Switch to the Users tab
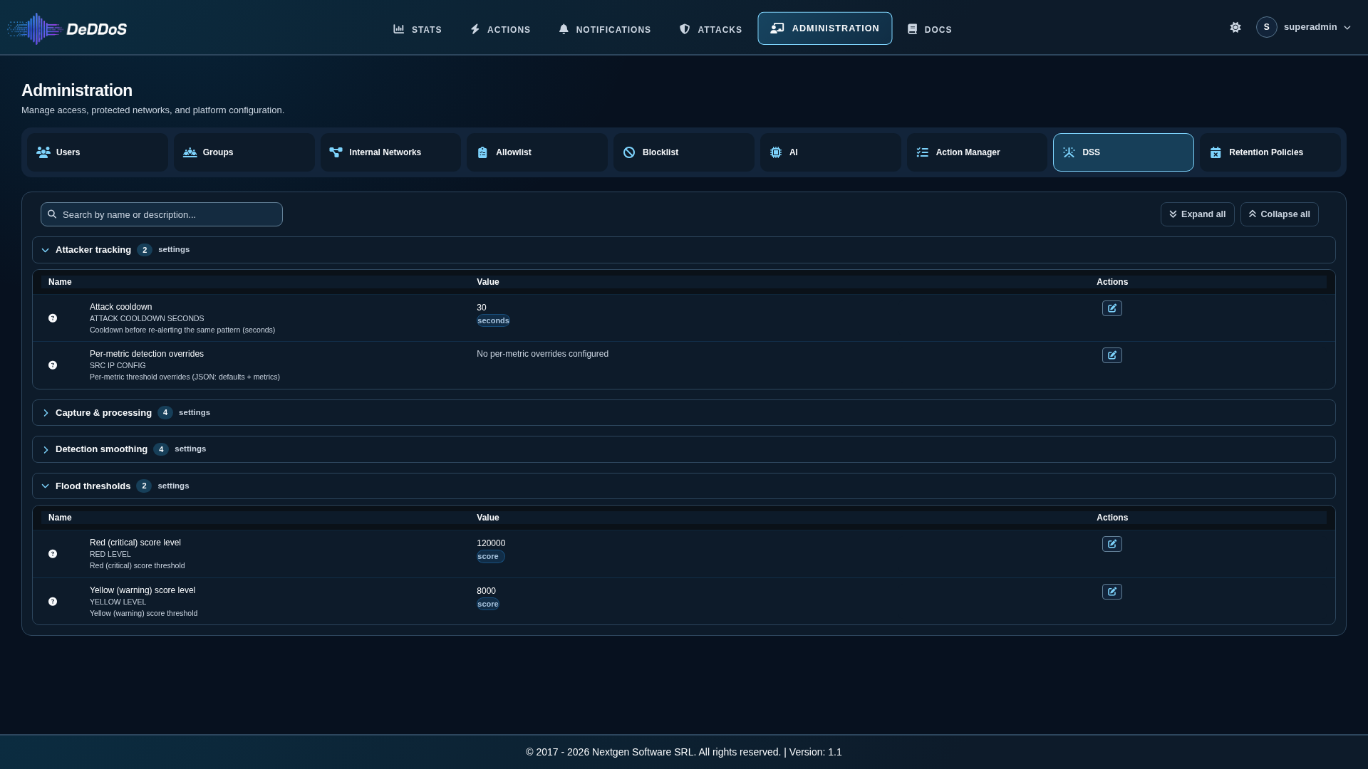 tap(98, 152)
